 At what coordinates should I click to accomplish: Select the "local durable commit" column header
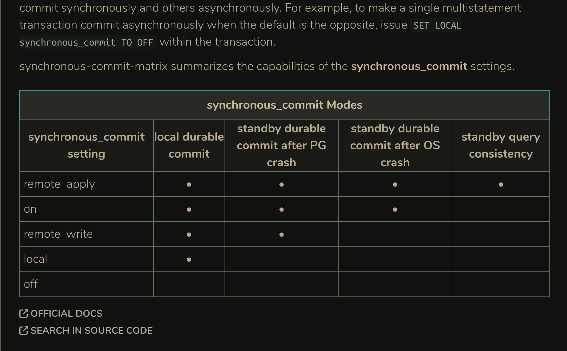(189, 145)
